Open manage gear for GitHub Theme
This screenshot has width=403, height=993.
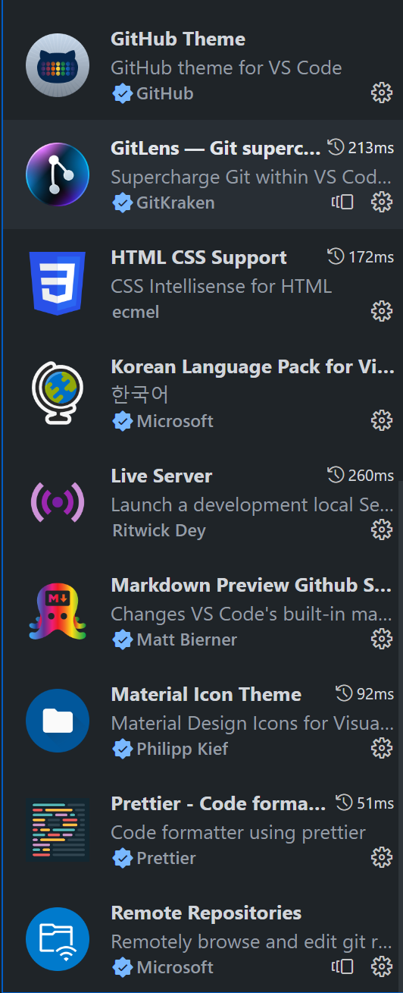click(x=382, y=93)
